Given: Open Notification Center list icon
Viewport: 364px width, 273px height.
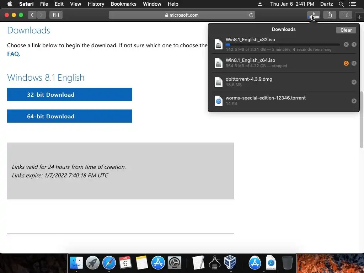Looking at the screenshot, I should pyautogui.click(x=352, y=4).
